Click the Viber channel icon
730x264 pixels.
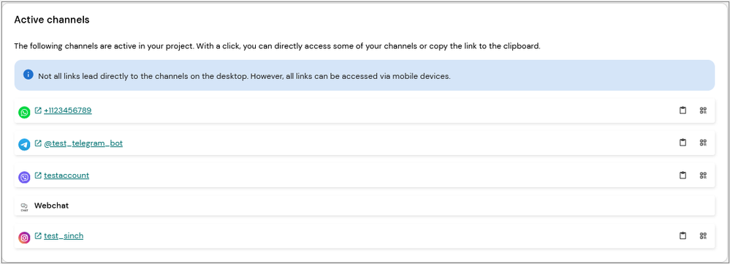point(24,177)
